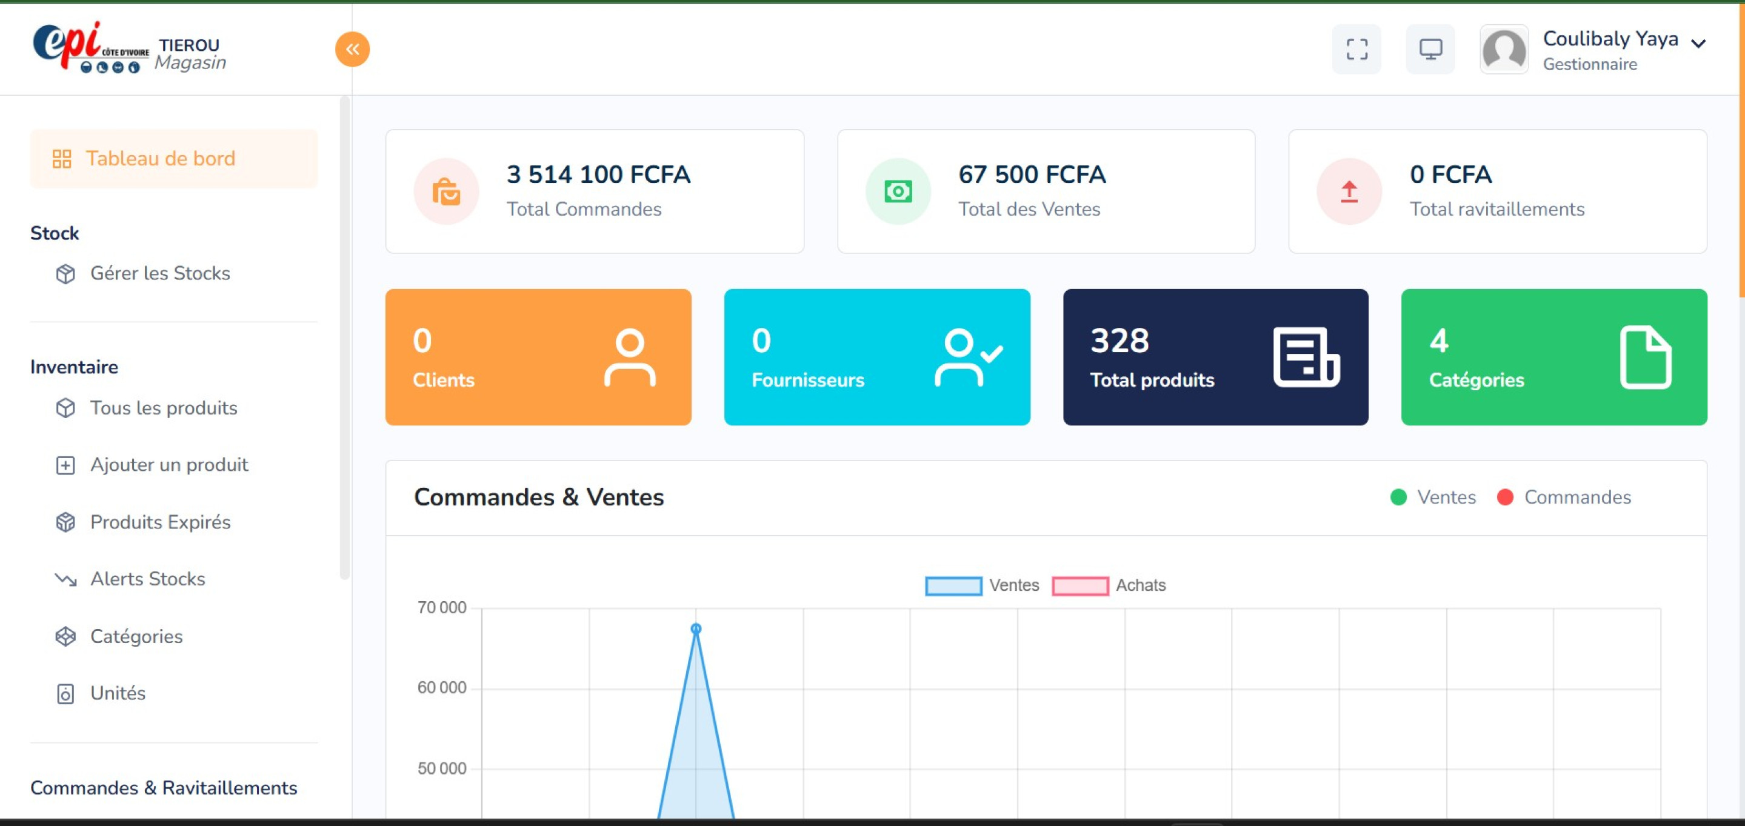Screen dimensions: 1745x826
Task: Click the Total Commandes shopping bag icon
Action: [x=447, y=192]
